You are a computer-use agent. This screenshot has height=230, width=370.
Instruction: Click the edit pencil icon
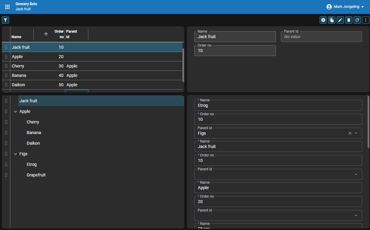pyautogui.click(x=340, y=20)
